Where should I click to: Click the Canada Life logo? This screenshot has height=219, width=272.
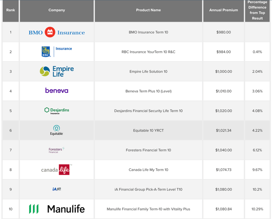(x=56, y=169)
